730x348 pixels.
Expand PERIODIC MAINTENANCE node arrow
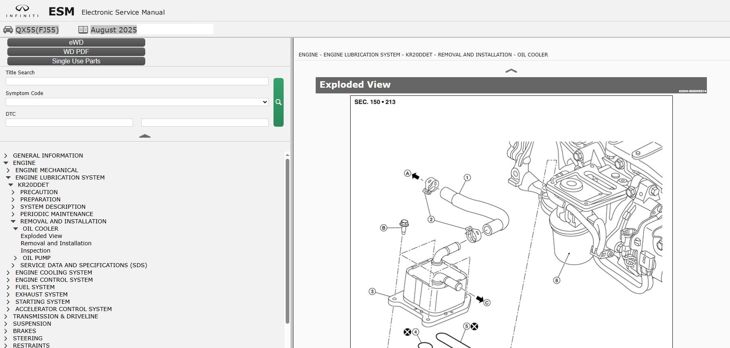point(13,214)
